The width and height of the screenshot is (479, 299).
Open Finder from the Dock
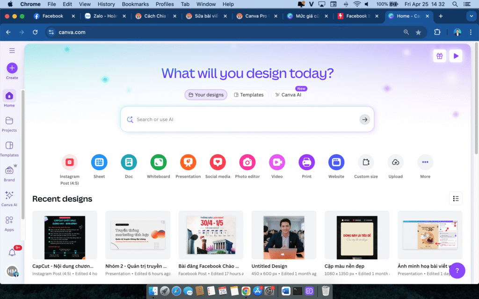[153, 291]
